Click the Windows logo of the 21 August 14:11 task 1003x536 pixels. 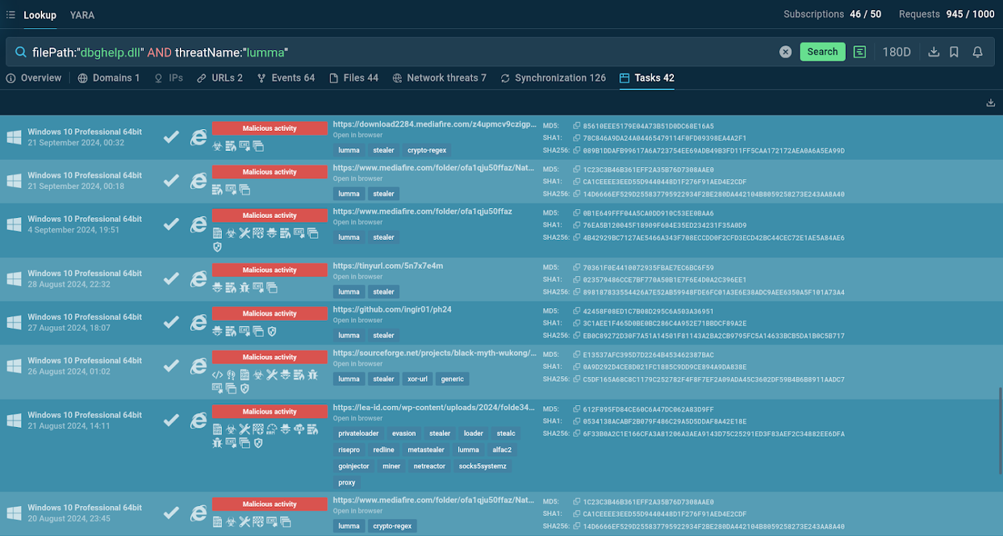pos(14,420)
